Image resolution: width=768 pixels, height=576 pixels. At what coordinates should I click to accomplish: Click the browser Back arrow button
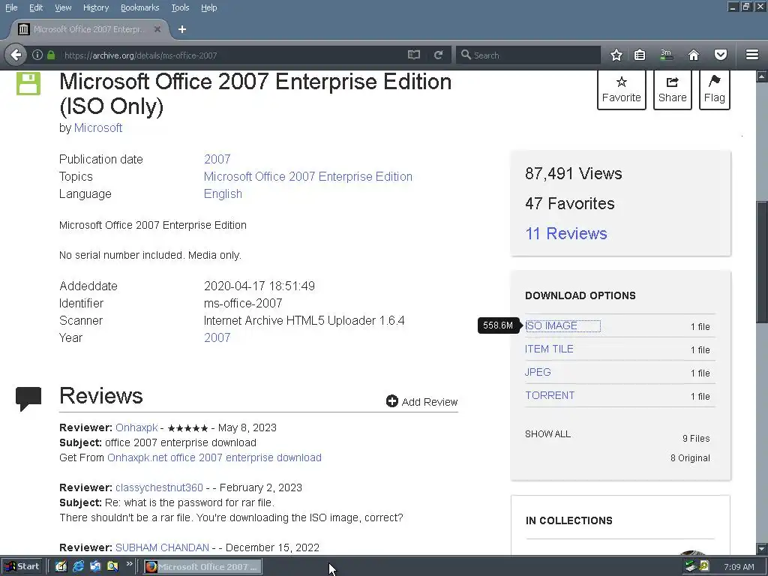16,55
